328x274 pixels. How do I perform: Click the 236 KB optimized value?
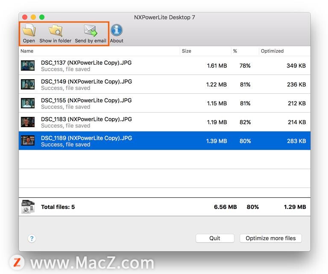point(296,84)
